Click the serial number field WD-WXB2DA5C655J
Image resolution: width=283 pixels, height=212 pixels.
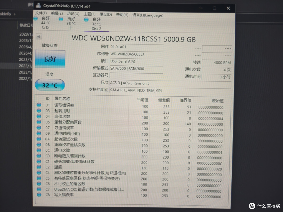137,54
